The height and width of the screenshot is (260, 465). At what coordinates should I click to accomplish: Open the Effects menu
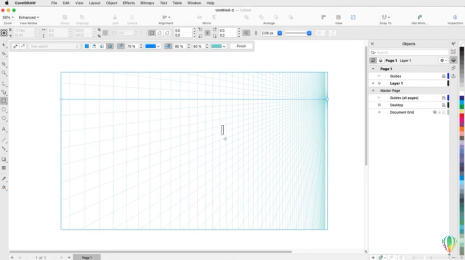[x=129, y=3]
